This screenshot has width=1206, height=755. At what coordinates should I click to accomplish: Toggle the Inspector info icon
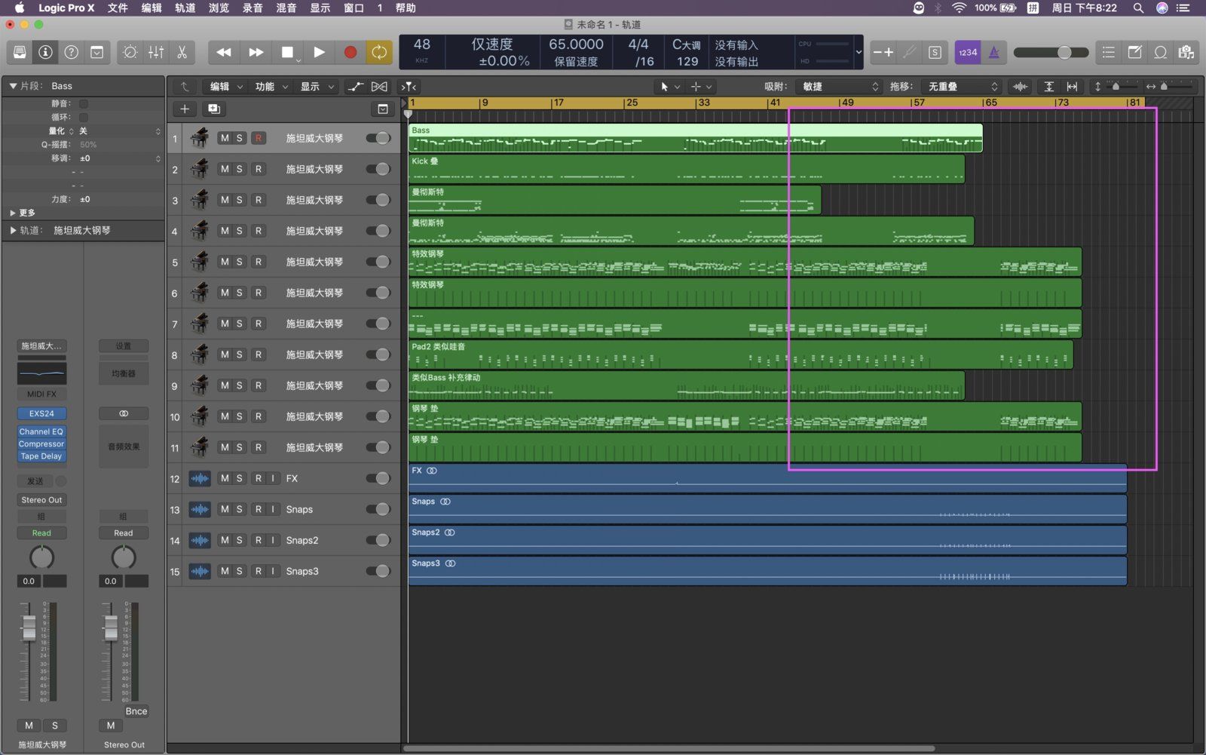[x=46, y=52]
